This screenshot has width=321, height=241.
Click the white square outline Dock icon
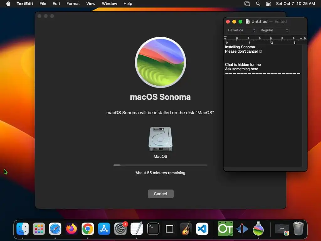(170, 229)
